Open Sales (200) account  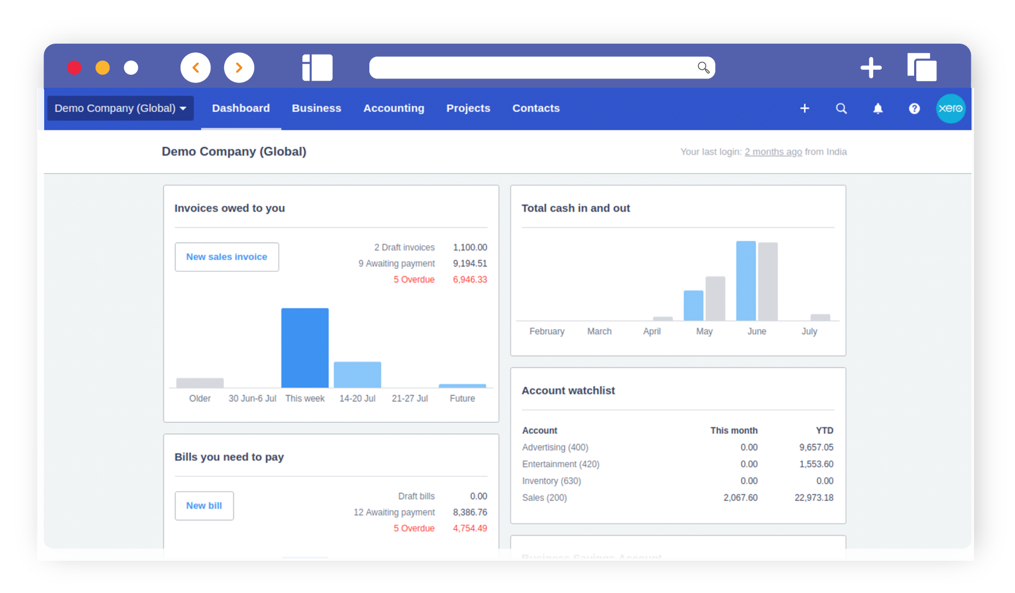coord(544,498)
